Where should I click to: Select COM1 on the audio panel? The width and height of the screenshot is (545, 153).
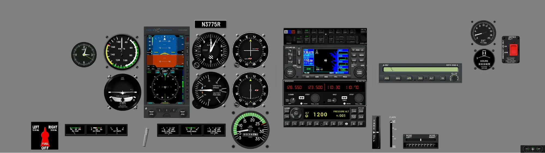point(307,32)
